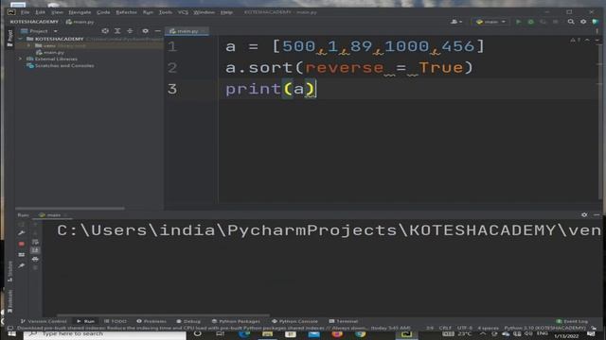Open the Window menu
Image resolution: width=606 pixels, height=340 pixels.
[x=205, y=12]
